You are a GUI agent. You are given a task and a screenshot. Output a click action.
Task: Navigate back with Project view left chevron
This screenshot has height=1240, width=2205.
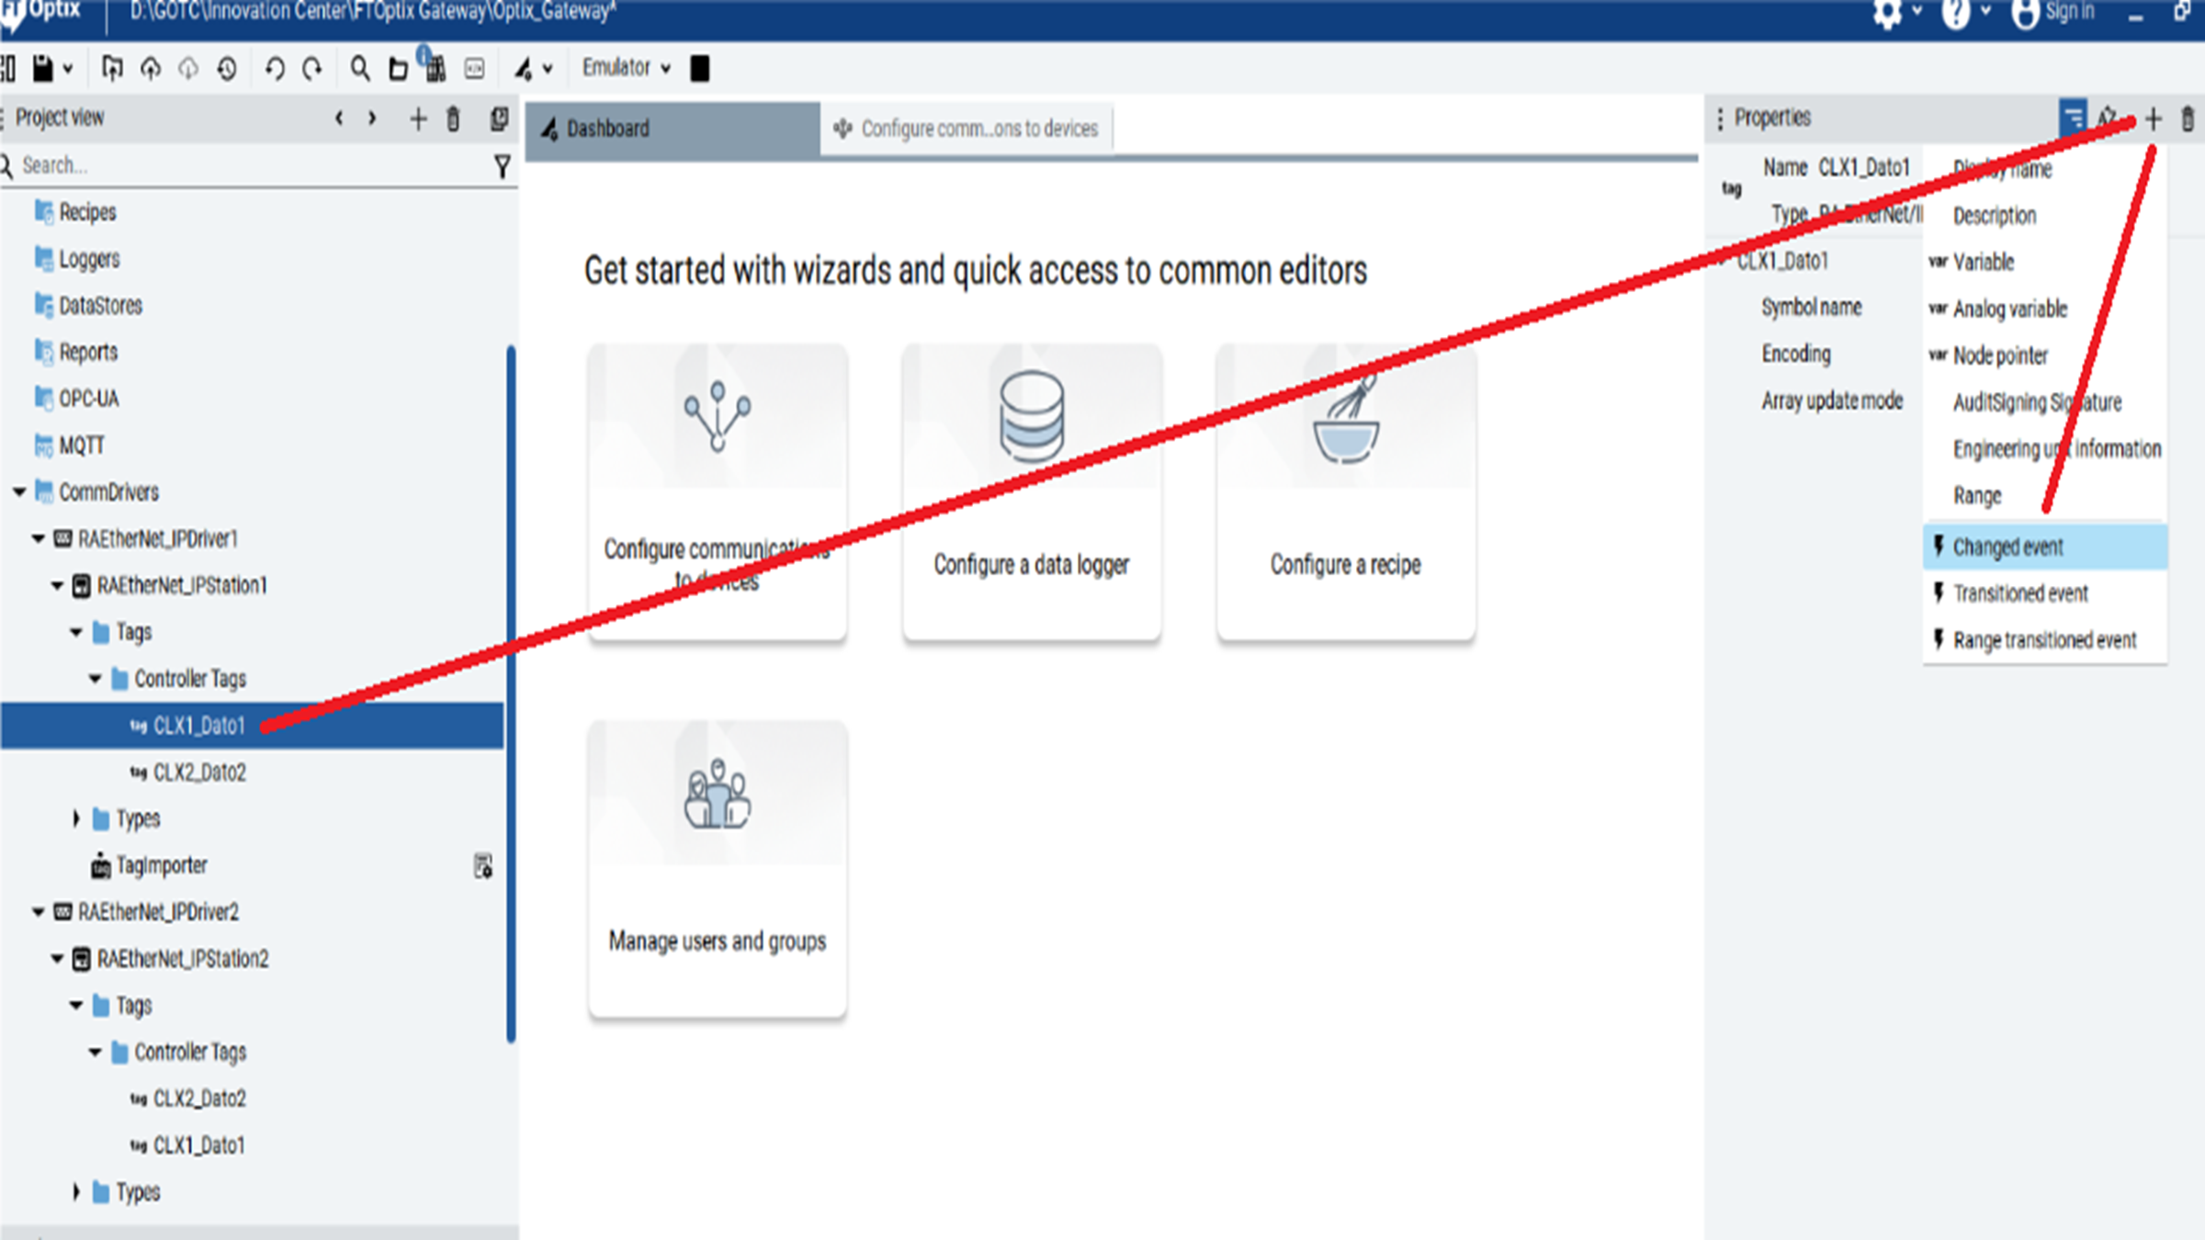pyautogui.click(x=340, y=118)
